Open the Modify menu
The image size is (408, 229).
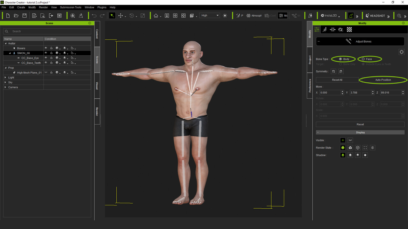[32, 7]
